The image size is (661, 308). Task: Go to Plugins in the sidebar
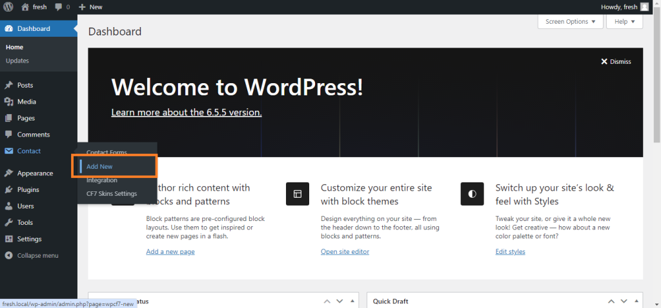(x=28, y=190)
